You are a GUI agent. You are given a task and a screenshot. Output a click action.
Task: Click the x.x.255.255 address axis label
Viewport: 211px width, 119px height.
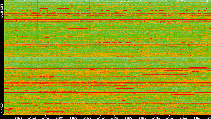(2, 11)
